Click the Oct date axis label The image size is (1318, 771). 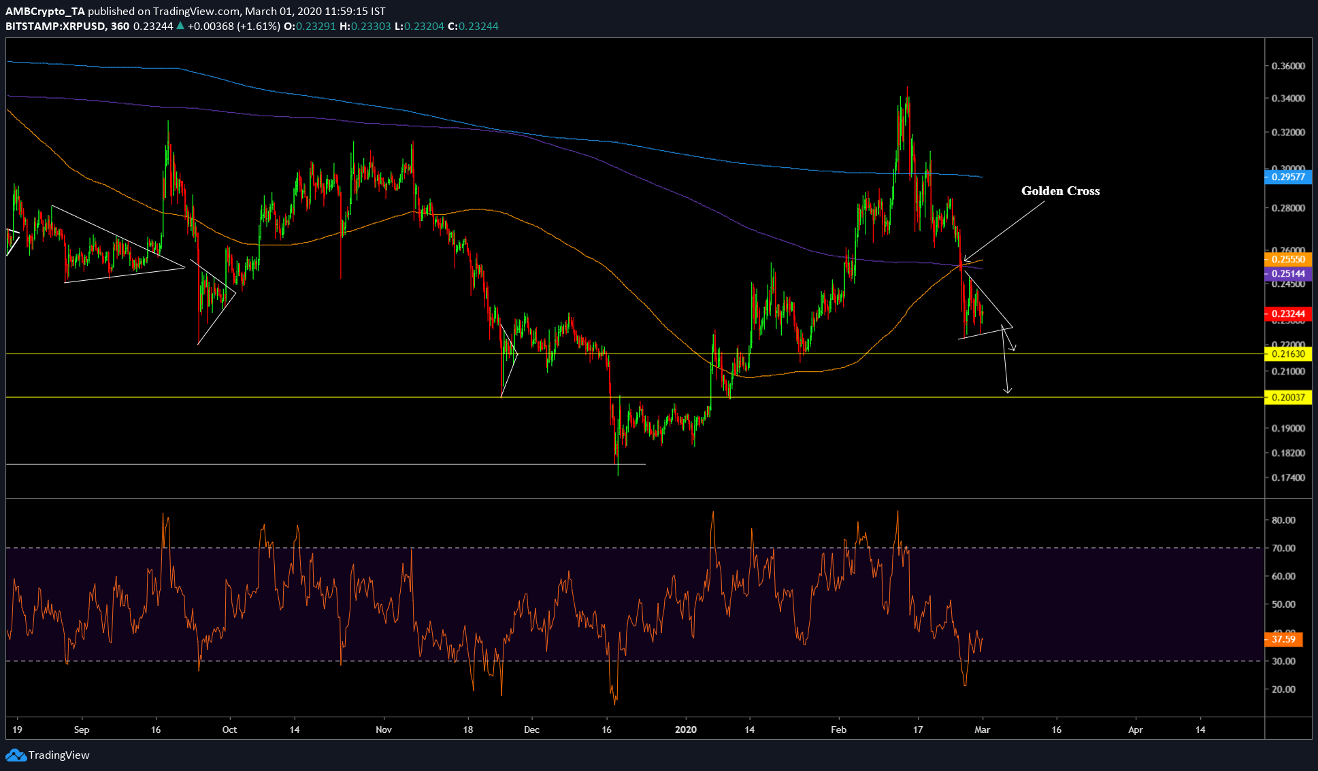pyautogui.click(x=229, y=730)
